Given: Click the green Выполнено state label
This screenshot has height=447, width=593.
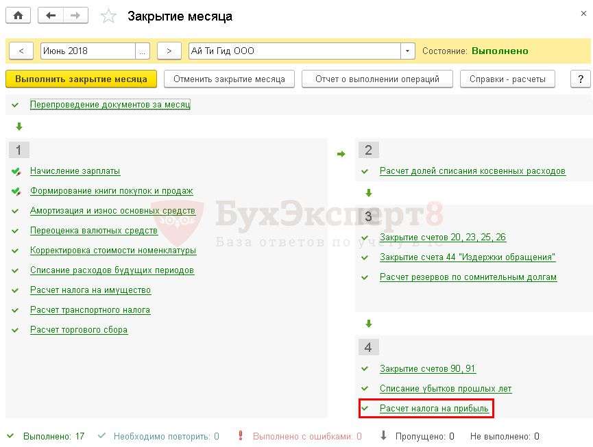Looking at the screenshot, I should [500, 51].
